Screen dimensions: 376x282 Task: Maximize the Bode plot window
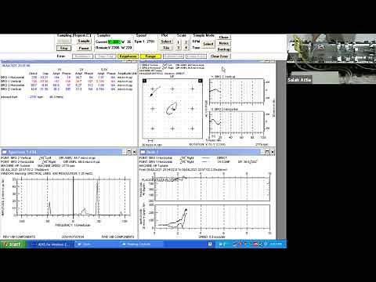pos(267,152)
